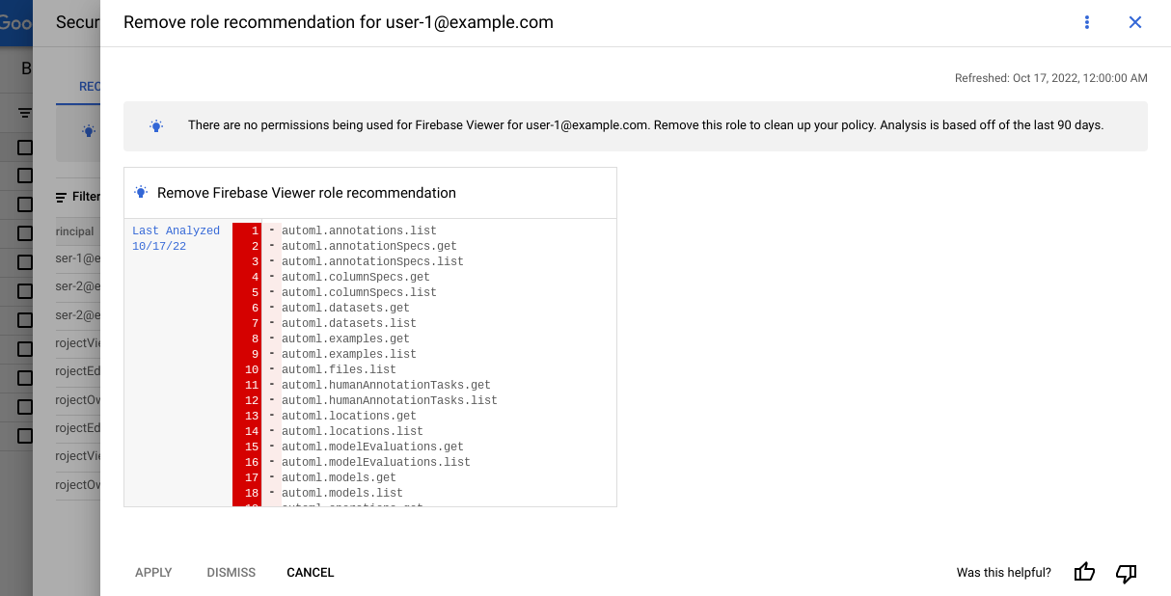The height and width of the screenshot is (596, 1171).
Task: Tick the topmost checkbox in background list
Action: (x=25, y=148)
